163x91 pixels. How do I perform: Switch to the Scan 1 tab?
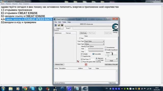(59, 28)
